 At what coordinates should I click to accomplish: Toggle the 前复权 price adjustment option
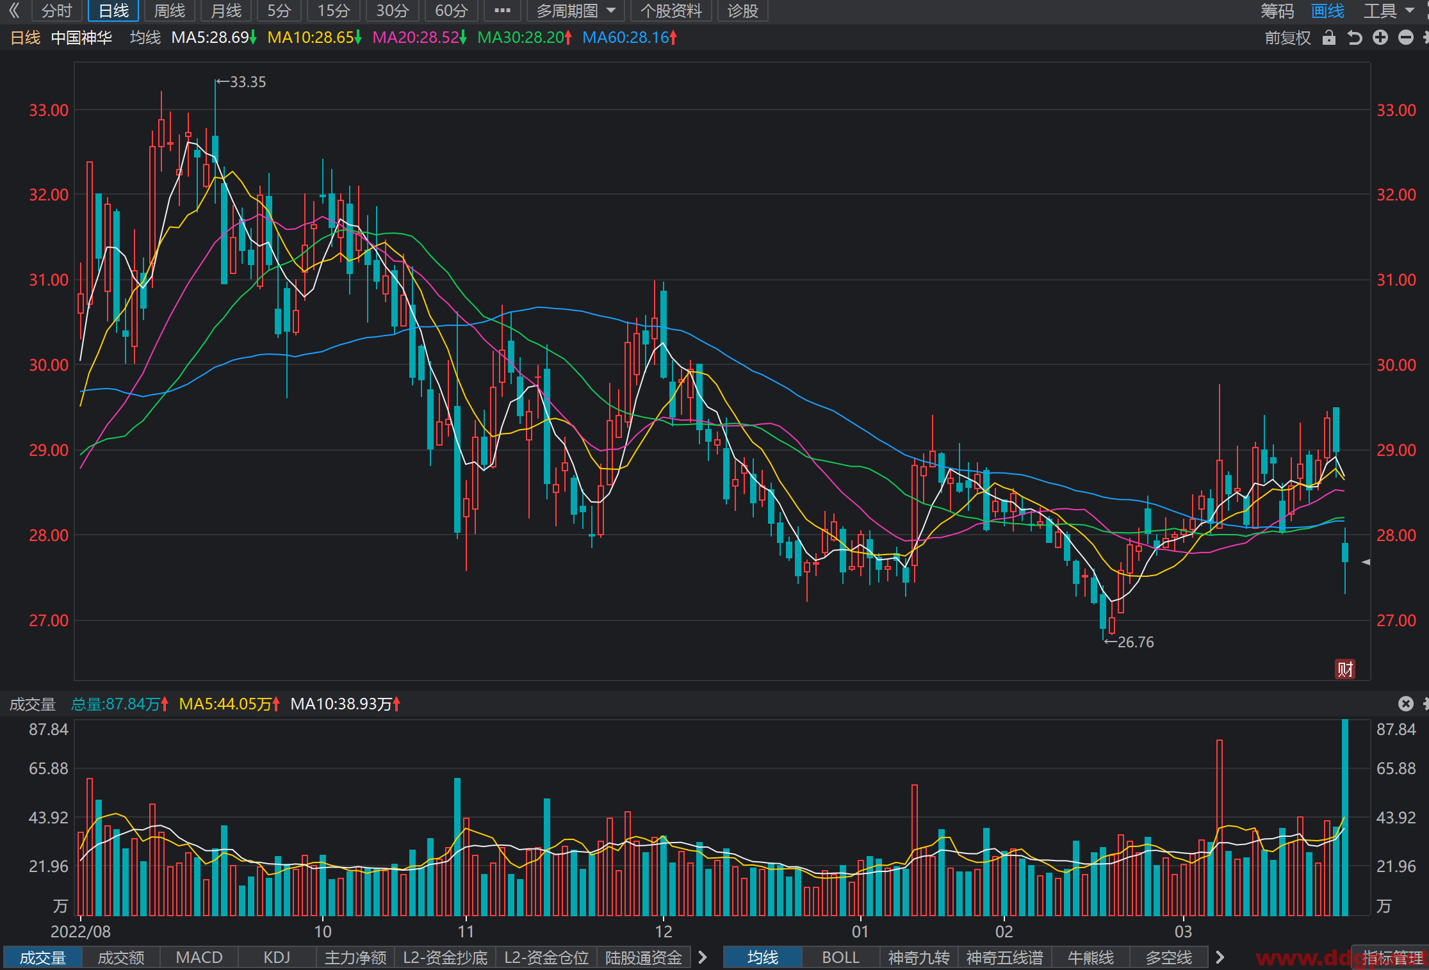(x=1287, y=38)
